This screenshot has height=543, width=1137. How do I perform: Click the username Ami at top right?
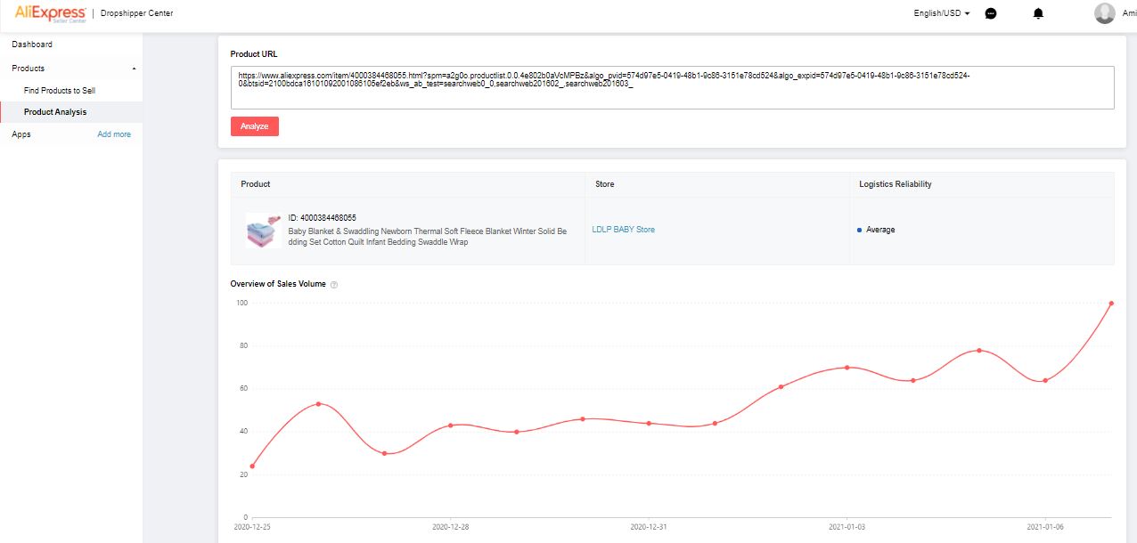coord(1129,13)
